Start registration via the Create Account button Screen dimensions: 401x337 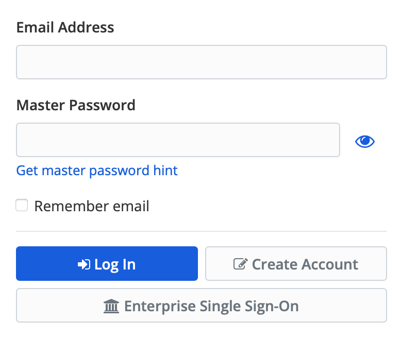(x=296, y=264)
